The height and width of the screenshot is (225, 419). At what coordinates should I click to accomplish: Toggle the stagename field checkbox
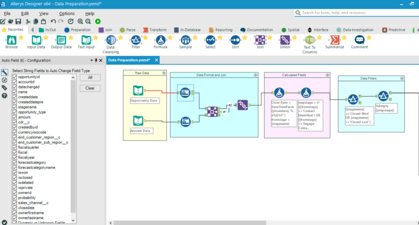[15, 107]
